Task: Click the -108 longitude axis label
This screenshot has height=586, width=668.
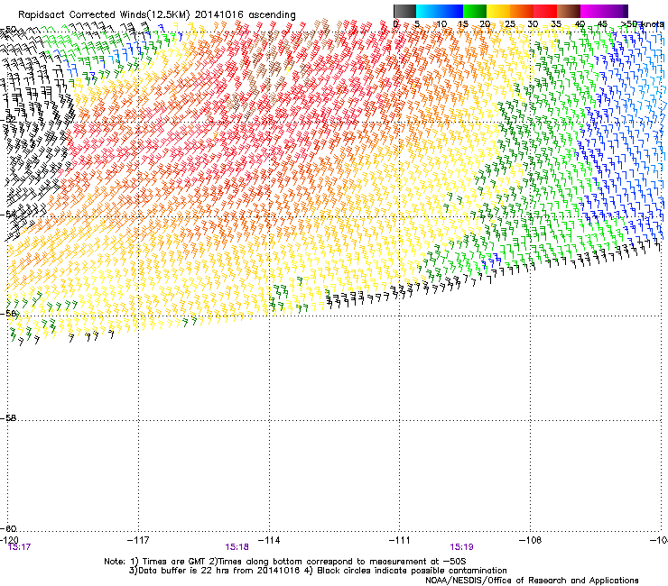Action: click(x=531, y=540)
